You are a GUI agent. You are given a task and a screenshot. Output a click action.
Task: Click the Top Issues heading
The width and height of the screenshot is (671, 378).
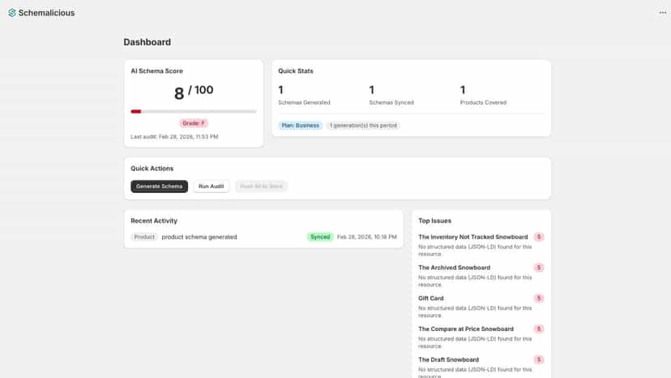coord(435,221)
